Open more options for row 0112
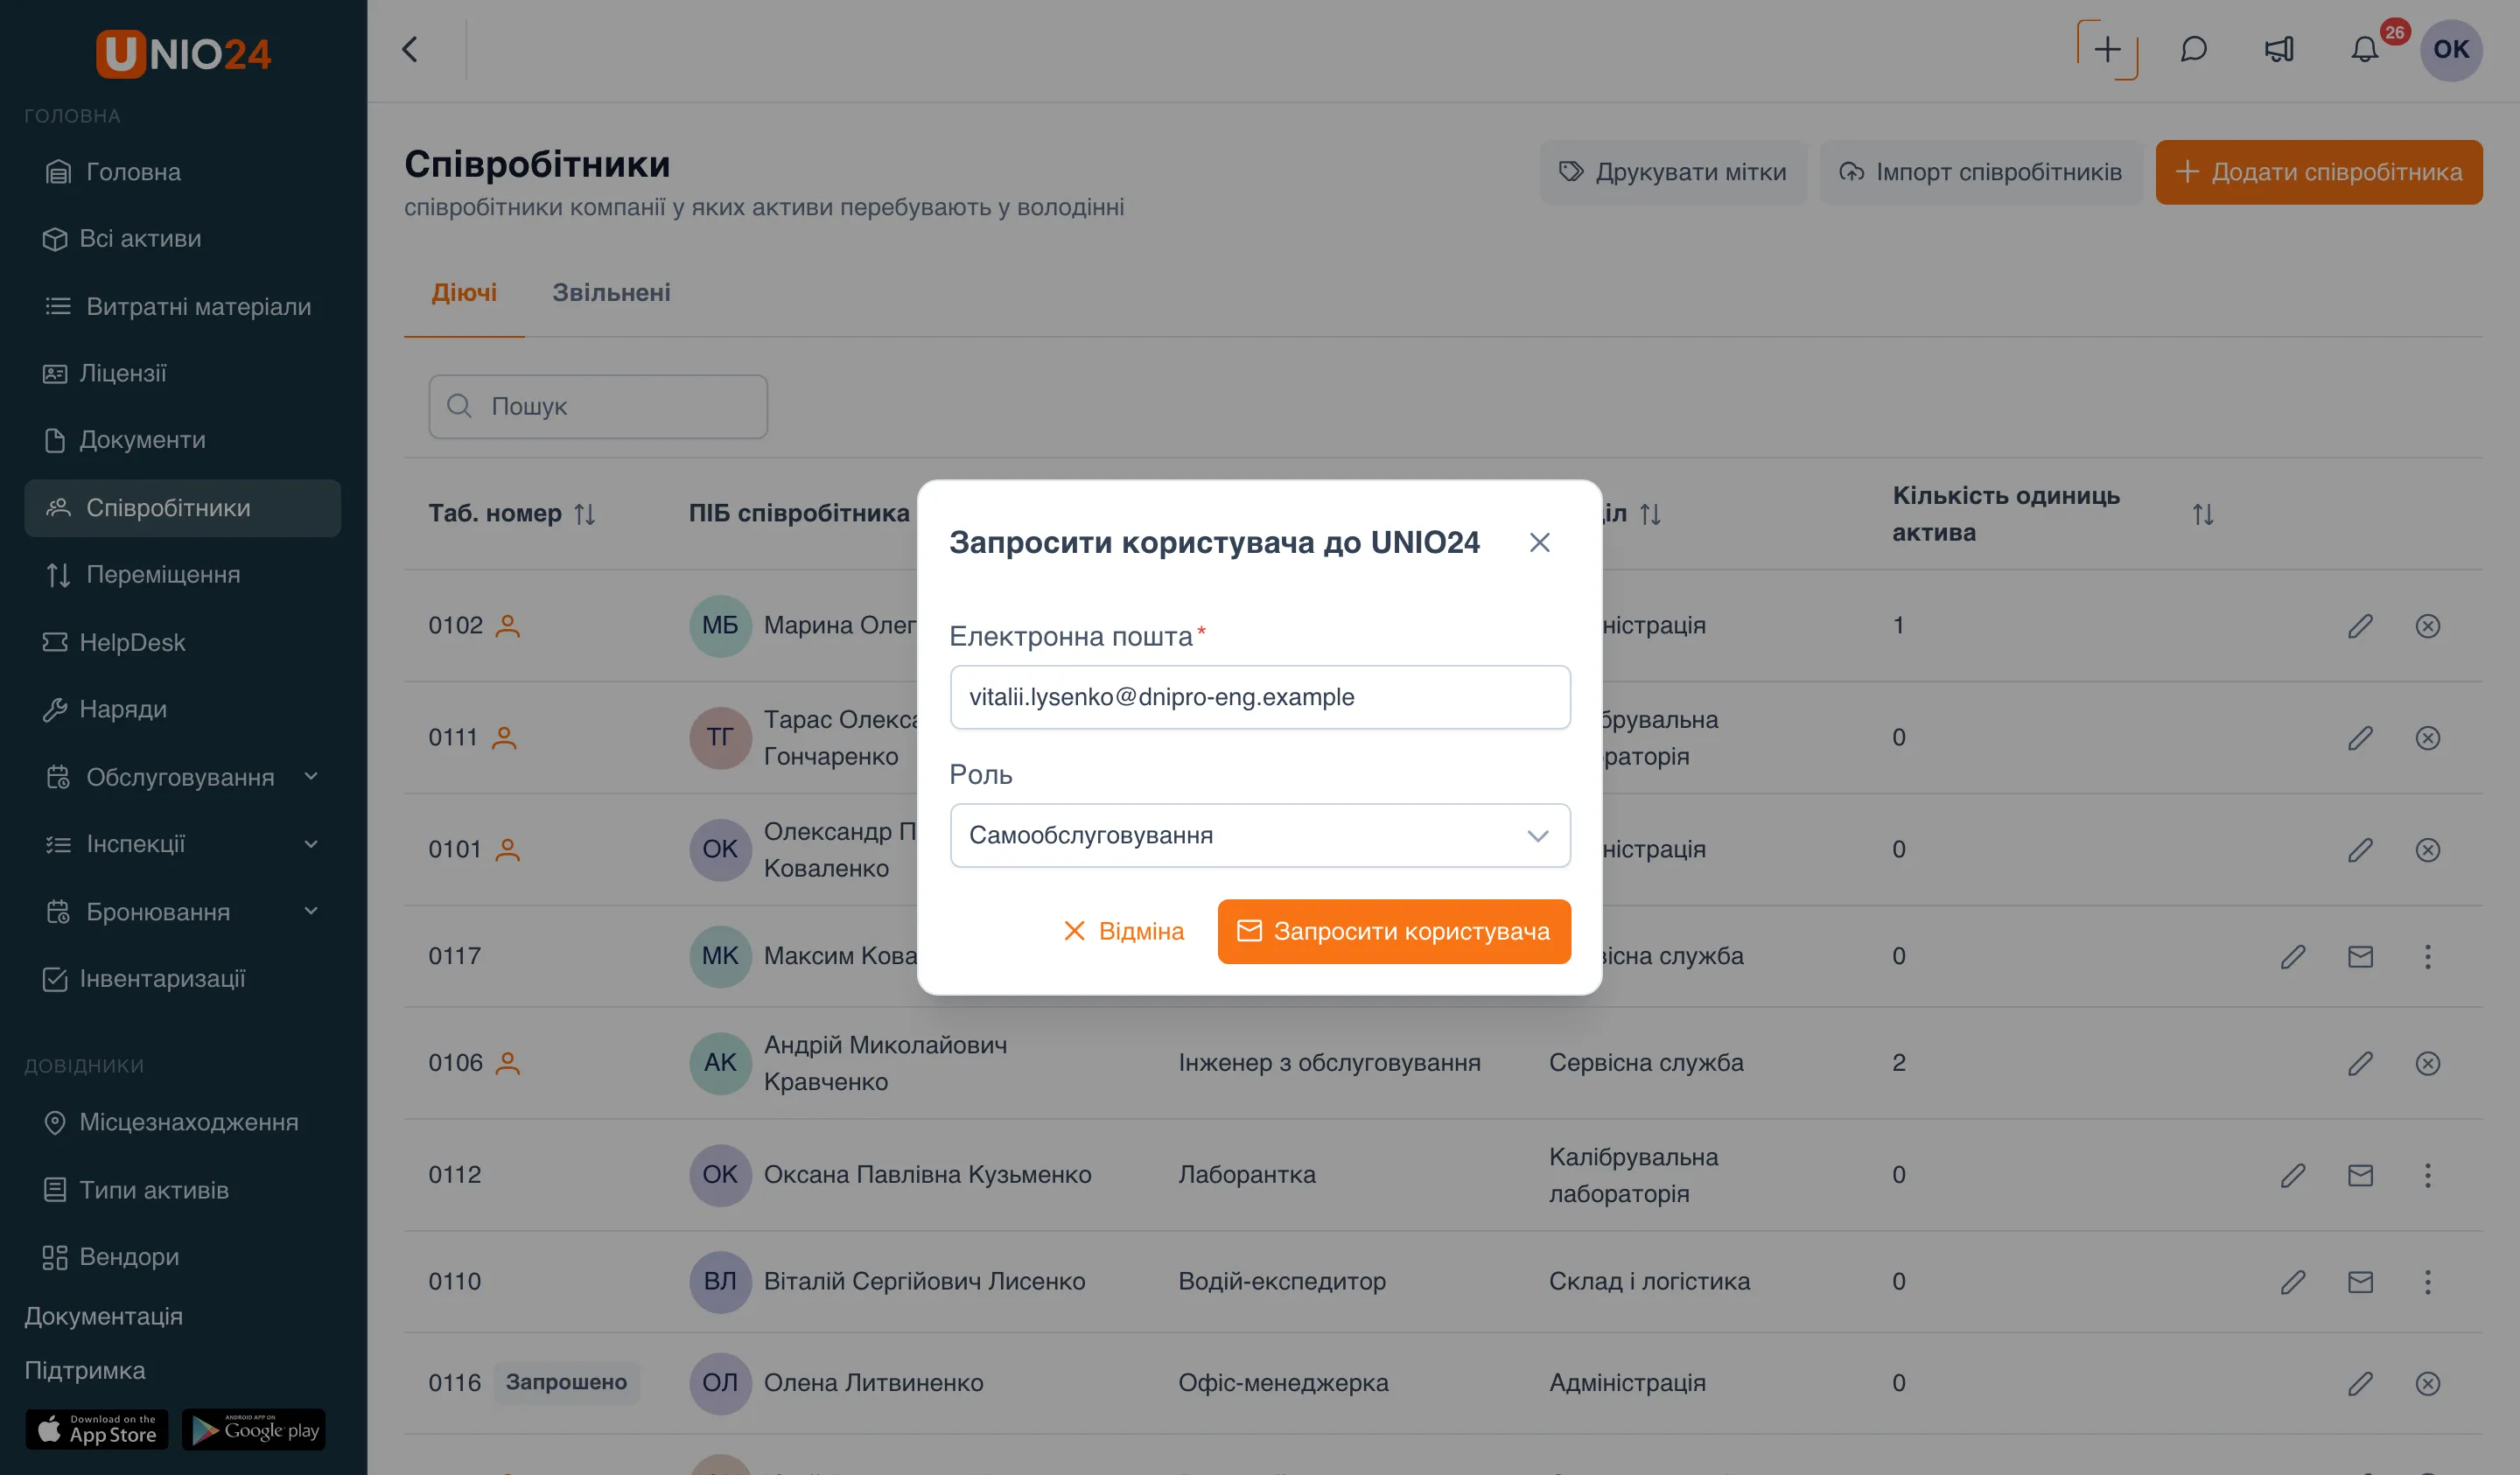This screenshot has width=2520, height=1475. coord(2427,1175)
